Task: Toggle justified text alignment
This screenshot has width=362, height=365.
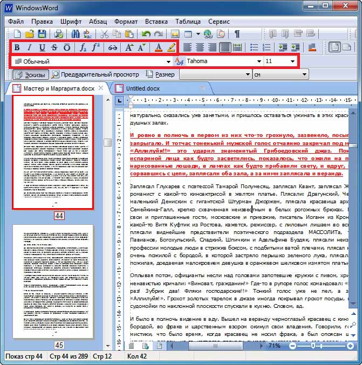Action: (224, 47)
